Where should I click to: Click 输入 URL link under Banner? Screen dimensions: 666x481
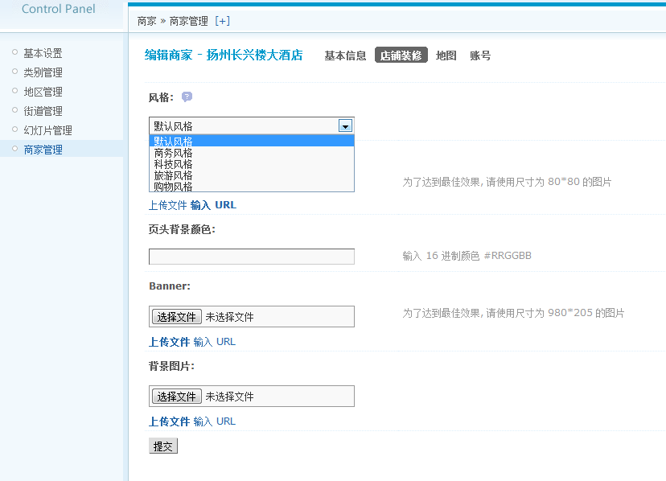pyautogui.click(x=215, y=342)
